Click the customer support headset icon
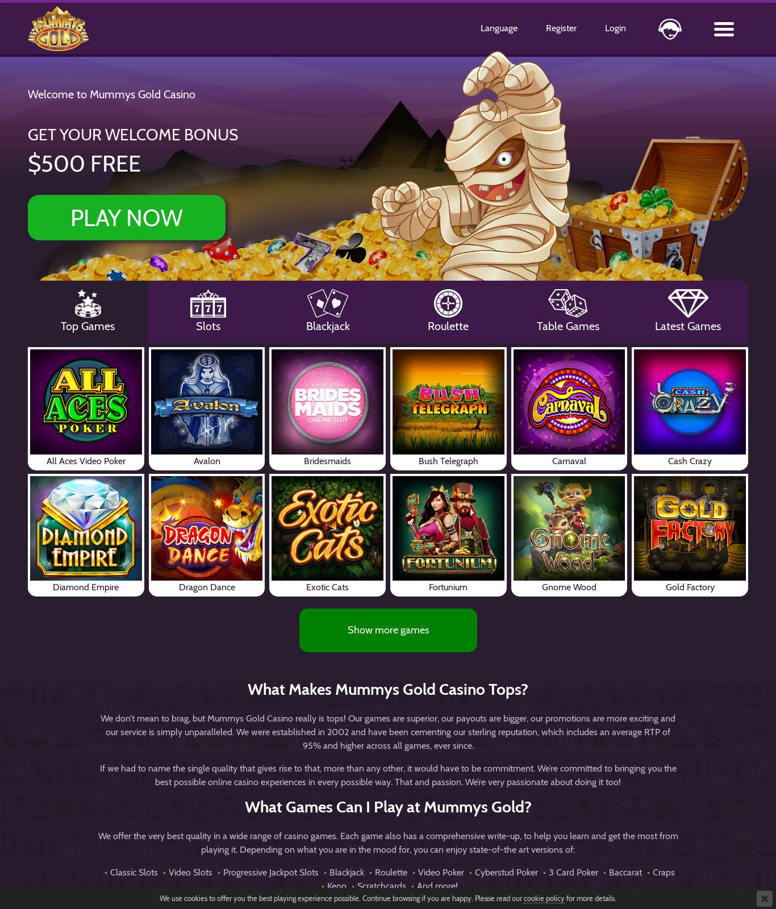This screenshot has width=776, height=909. 670,29
